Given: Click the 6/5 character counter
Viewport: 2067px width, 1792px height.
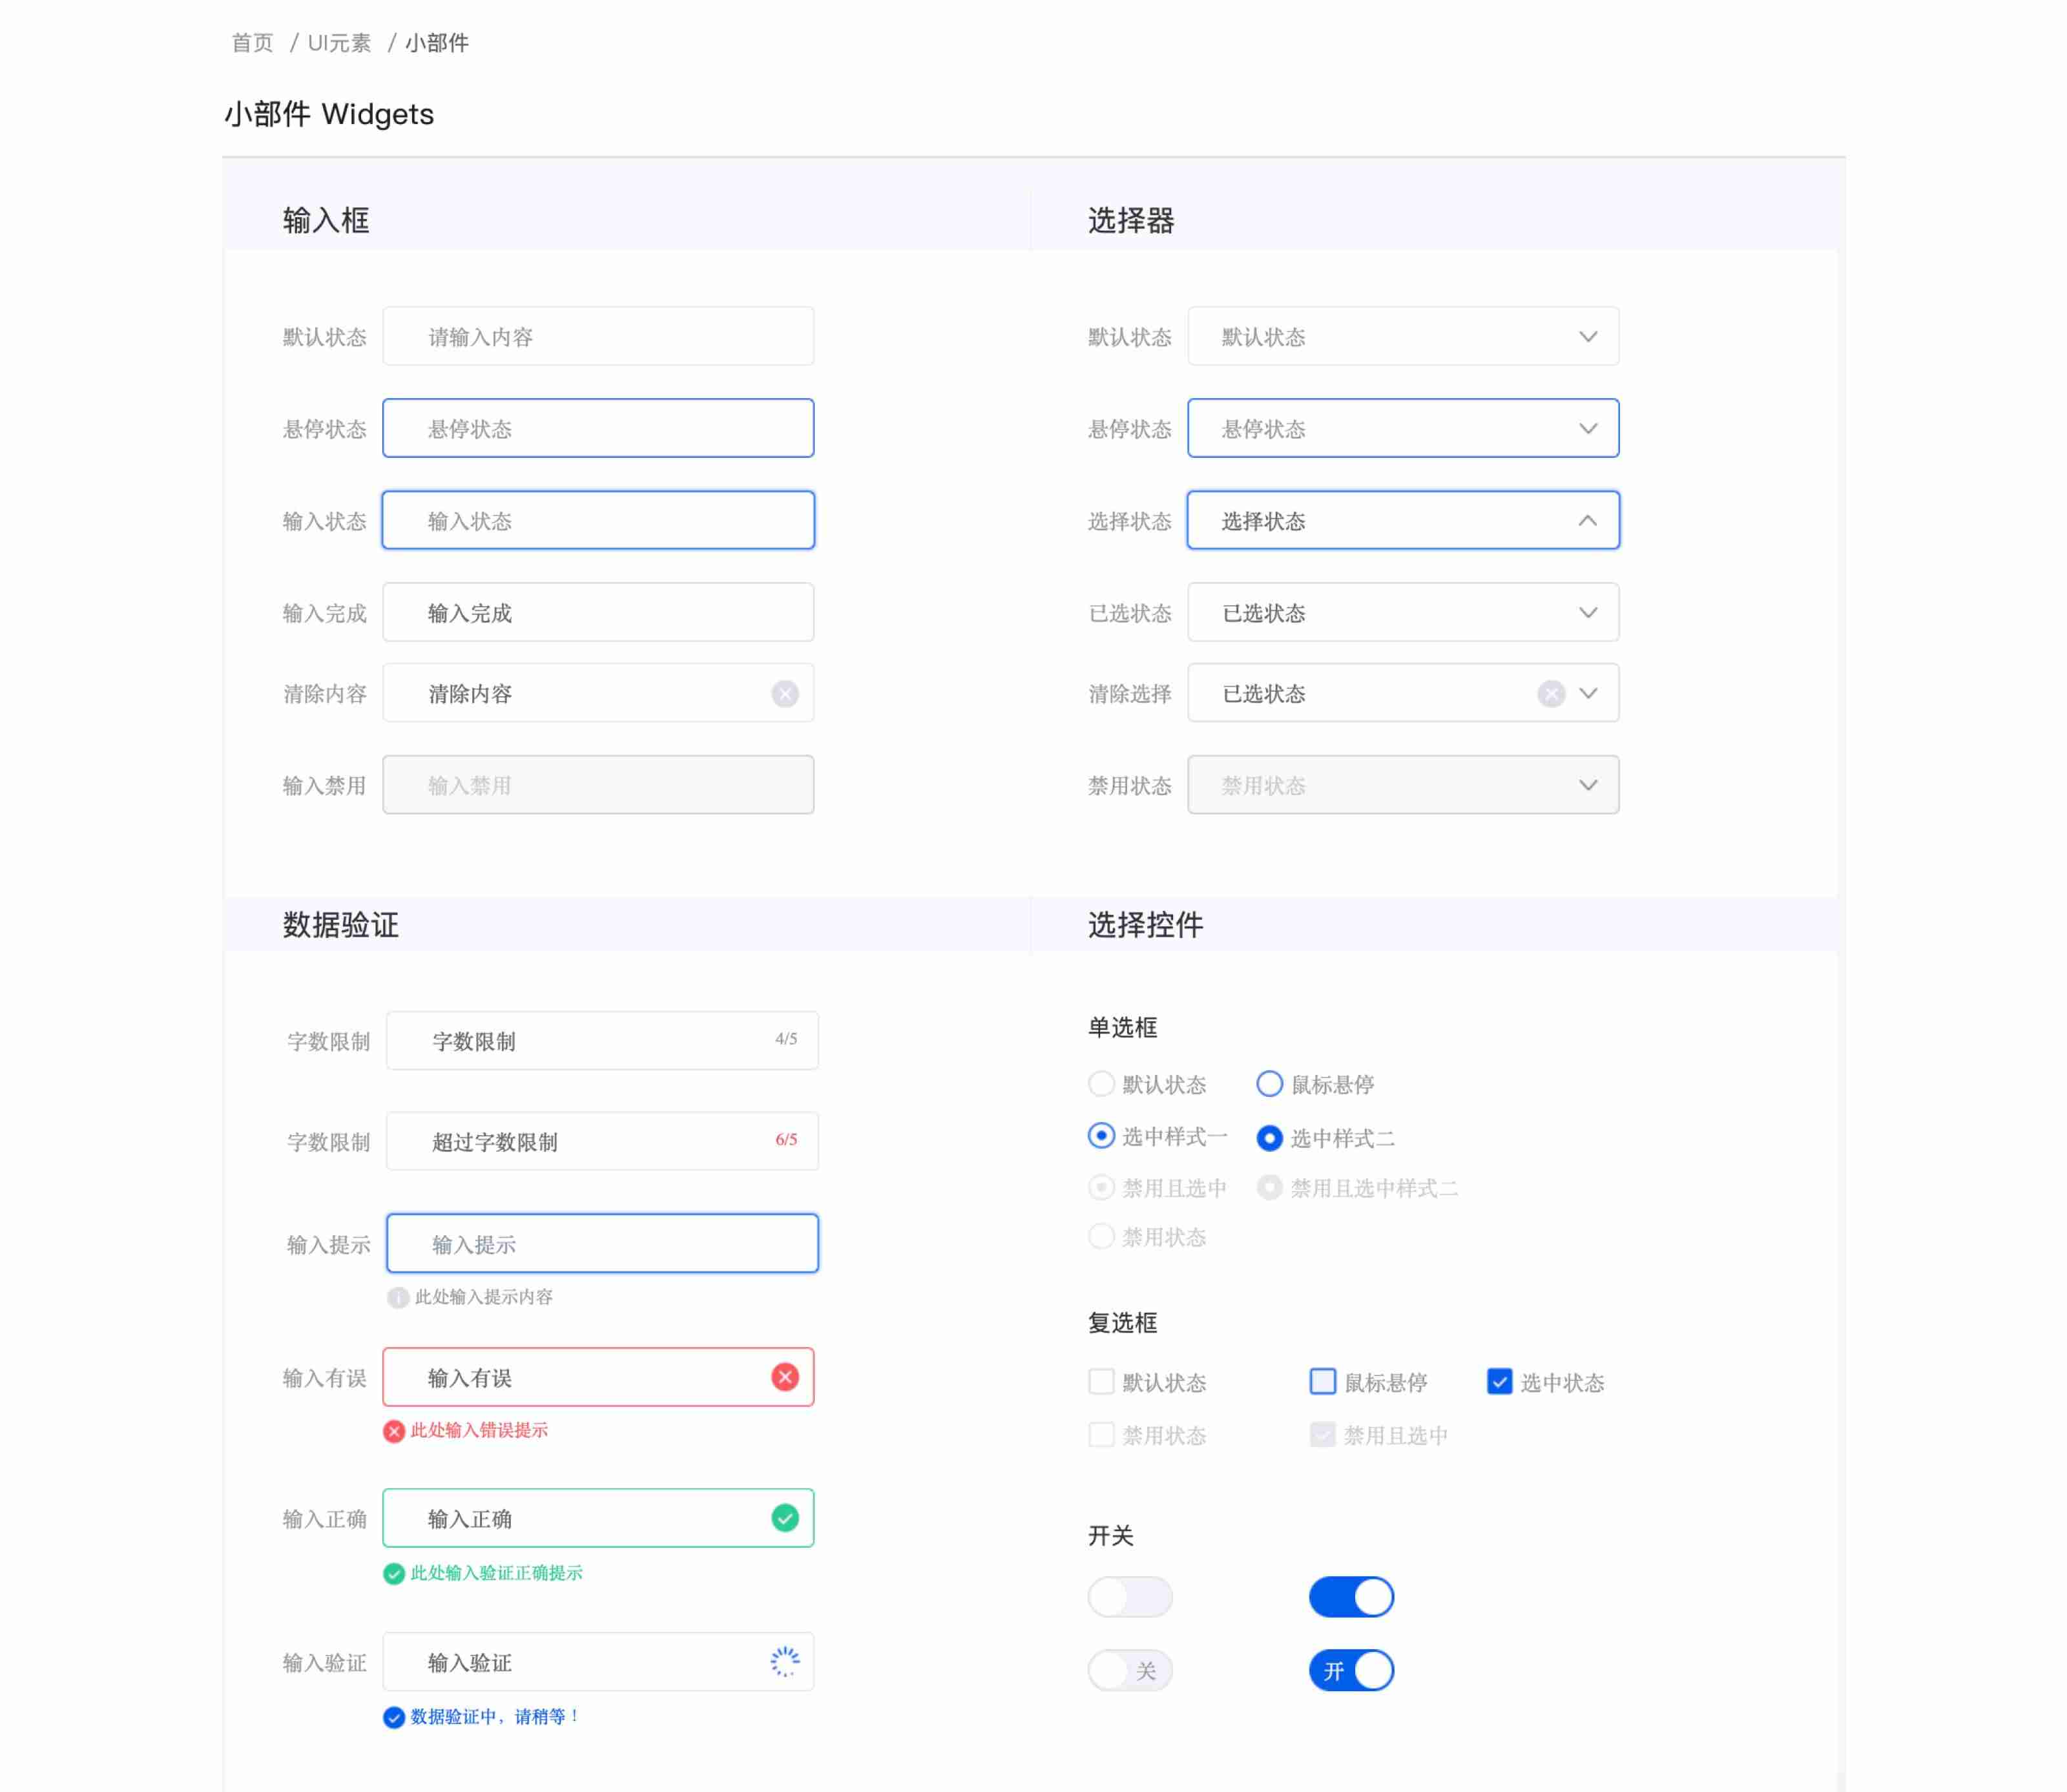Looking at the screenshot, I should pos(786,1140).
